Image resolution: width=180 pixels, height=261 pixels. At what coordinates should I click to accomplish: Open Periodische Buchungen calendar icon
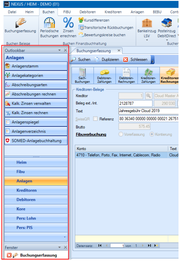49,23
